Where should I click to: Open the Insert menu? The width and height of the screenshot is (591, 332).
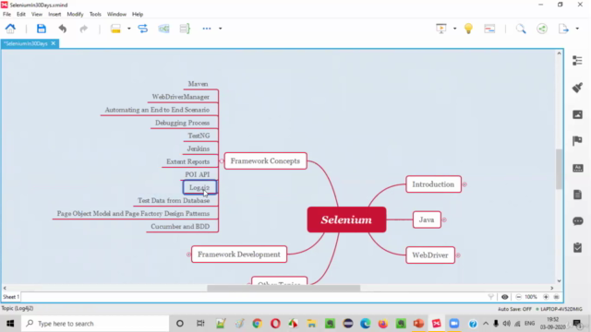tap(54, 15)
